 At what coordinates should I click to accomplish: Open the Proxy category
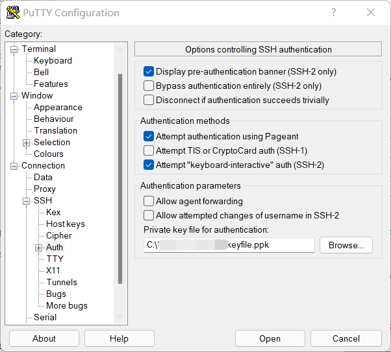click(45, 189)
